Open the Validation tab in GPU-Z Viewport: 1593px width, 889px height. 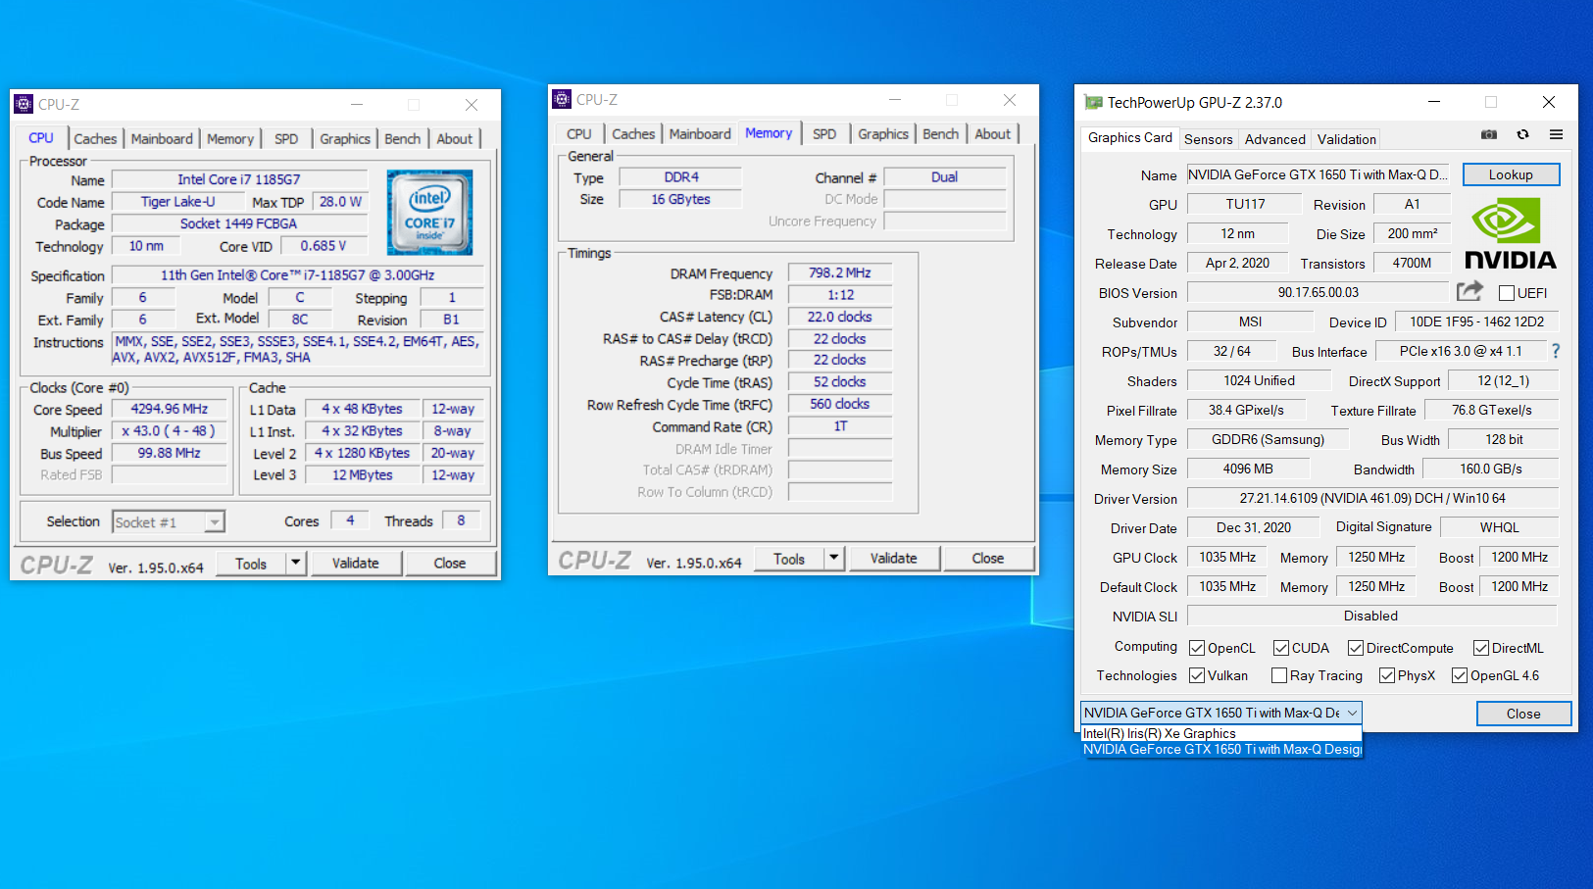[1346, 139]
